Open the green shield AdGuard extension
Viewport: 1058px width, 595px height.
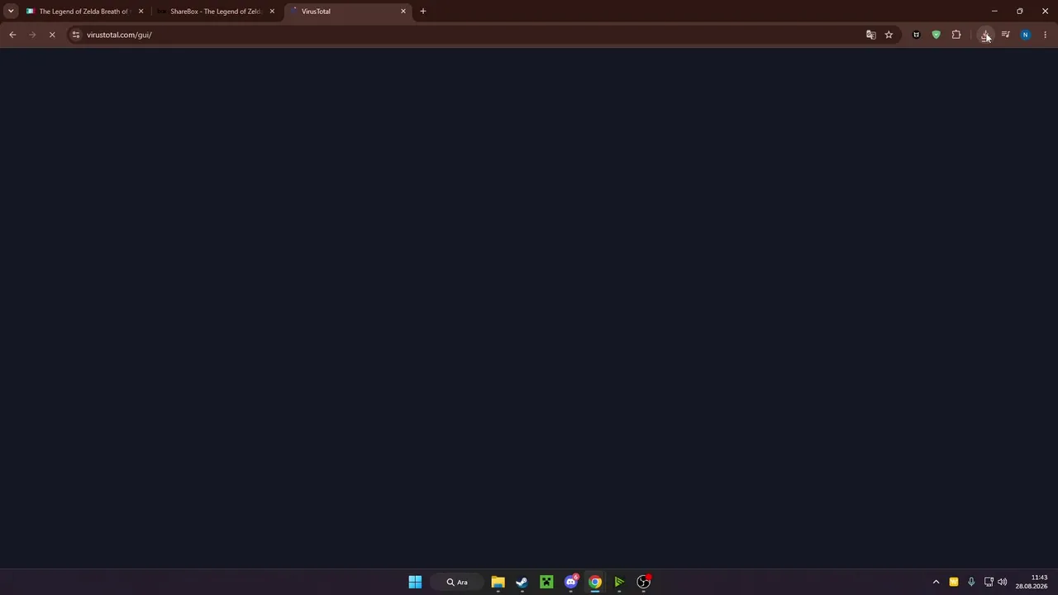pos(936,35)
